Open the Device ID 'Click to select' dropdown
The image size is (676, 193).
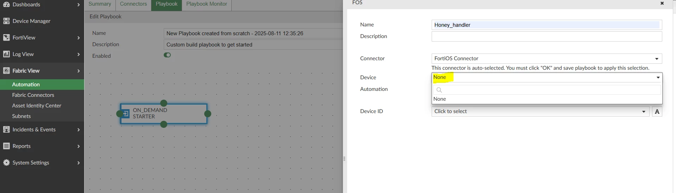pyautogui.click(x=540, y=111)
